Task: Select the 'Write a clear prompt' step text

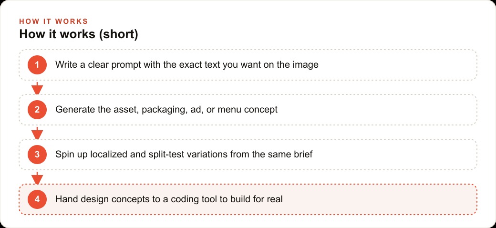Action: [x=186, y=65]
